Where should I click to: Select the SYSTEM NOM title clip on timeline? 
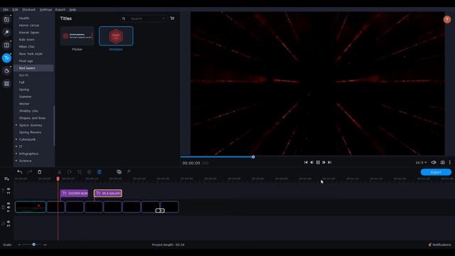(x=74, y=193)
